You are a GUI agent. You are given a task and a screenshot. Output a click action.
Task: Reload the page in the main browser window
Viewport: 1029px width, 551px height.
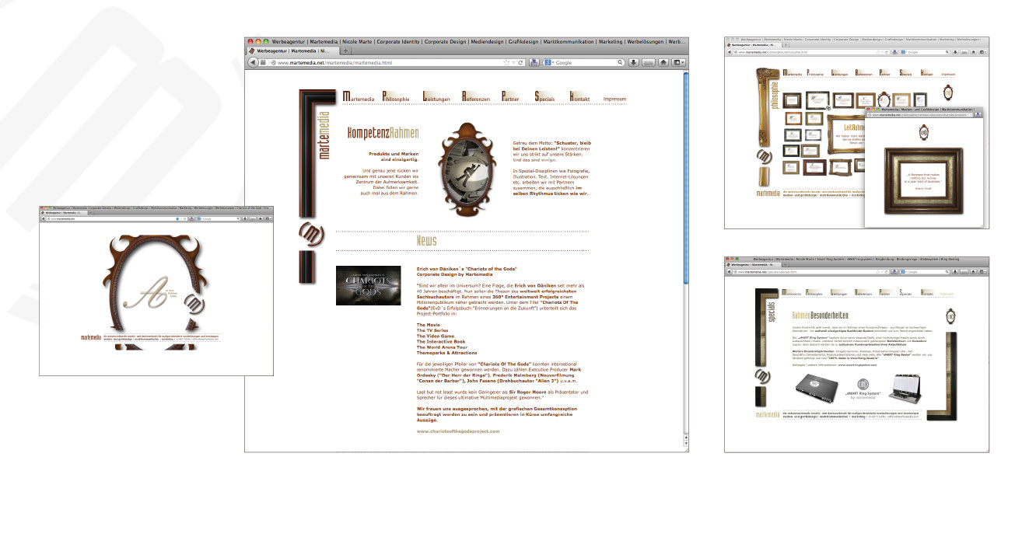[x=521, y=62]
